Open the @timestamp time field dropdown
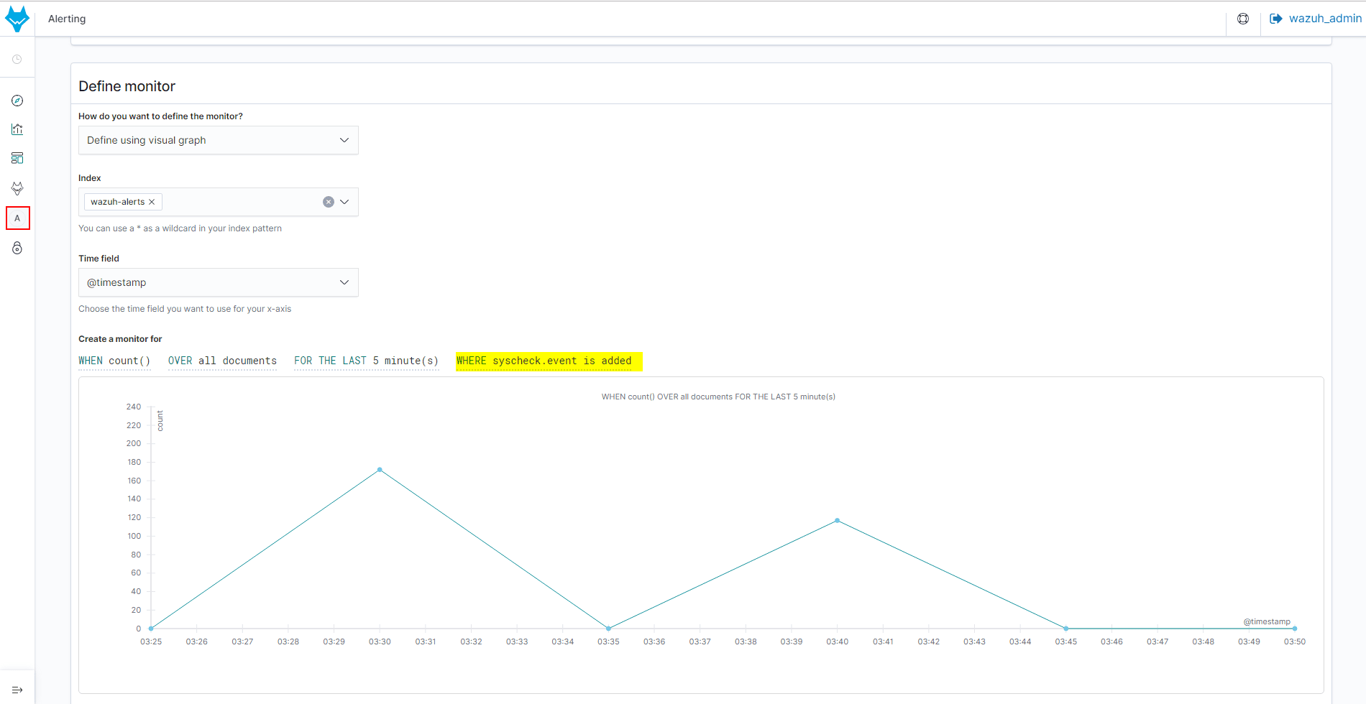Viewport: 1366px width, 704px height. point(218,282)
